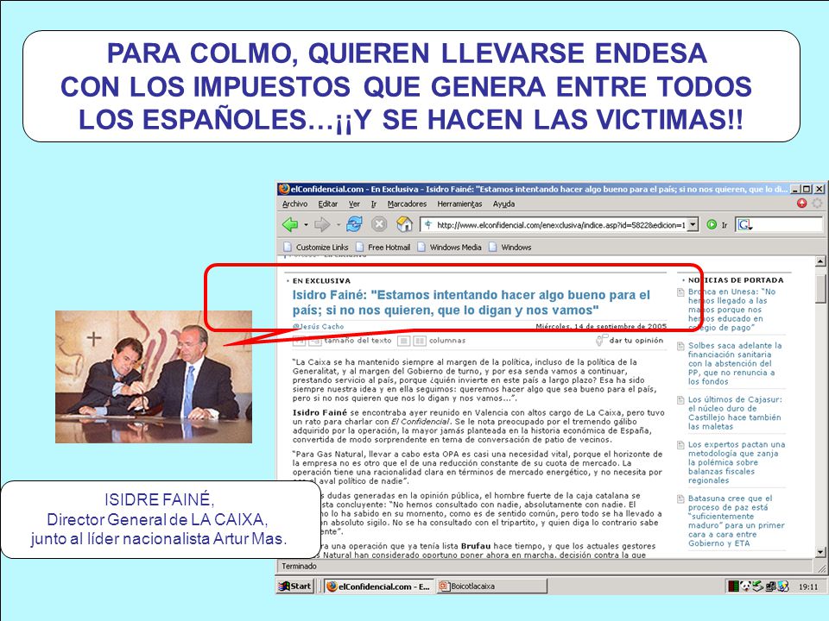Open the Ayuda menu
Screen dimensions: 829x621
pos(503,204)
